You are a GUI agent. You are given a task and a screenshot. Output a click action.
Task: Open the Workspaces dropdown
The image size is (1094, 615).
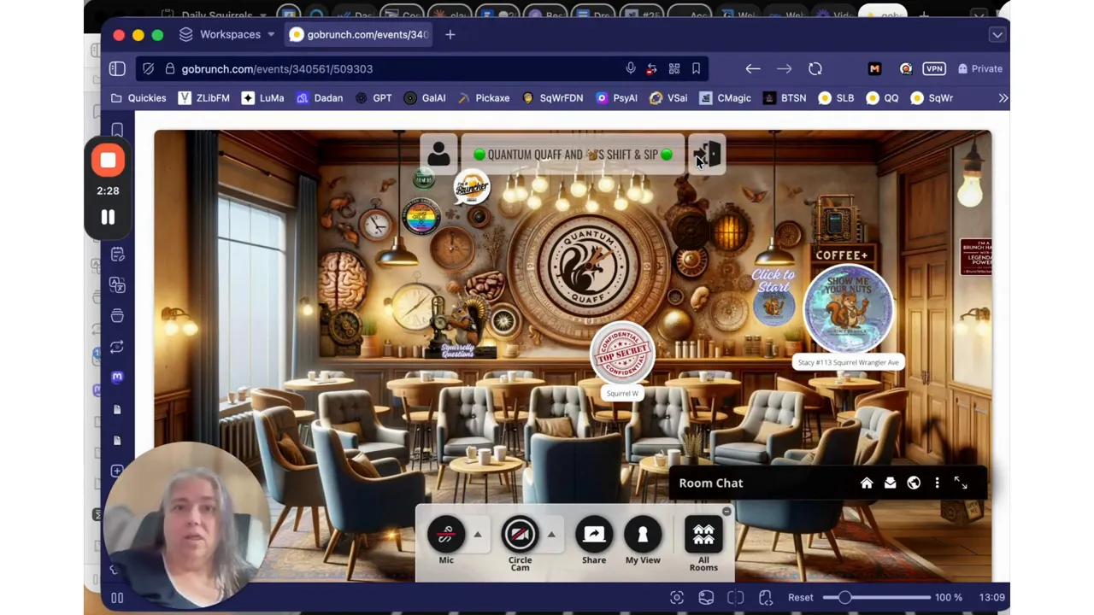pos(228,34)
